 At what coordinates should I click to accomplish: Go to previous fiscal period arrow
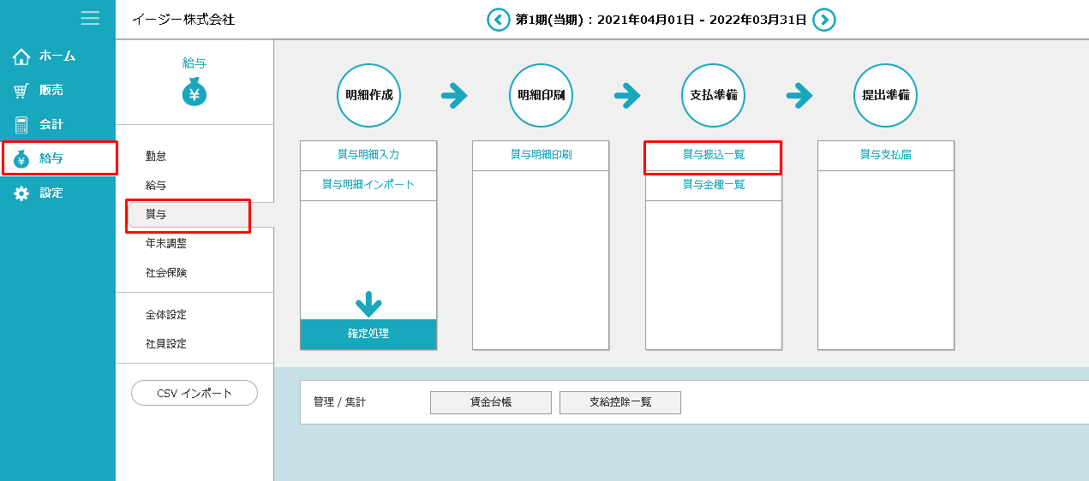[498, 20]
